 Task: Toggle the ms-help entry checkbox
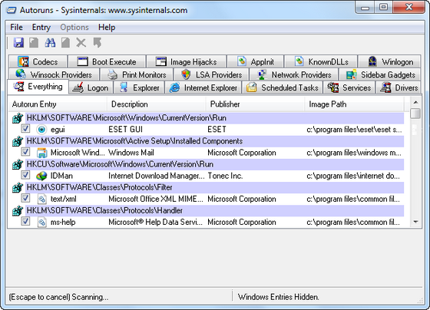(x=25, y=221)
